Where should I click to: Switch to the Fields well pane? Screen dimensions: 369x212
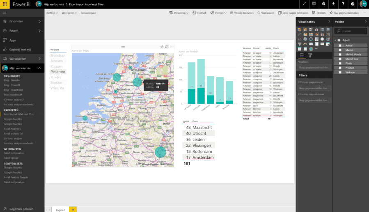pyautogui.click(x=302, y=55)
